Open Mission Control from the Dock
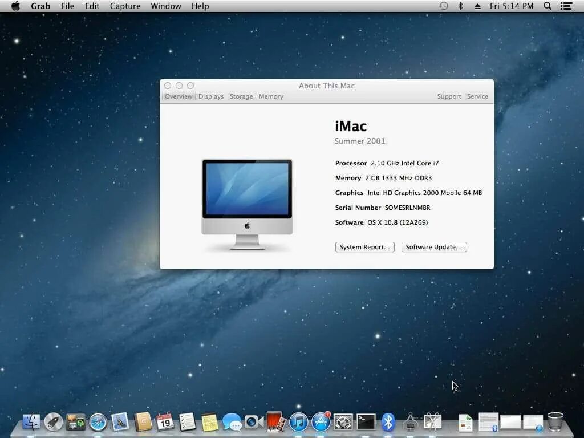This screenshot has width=584, height=438. (x=76, y=423)
